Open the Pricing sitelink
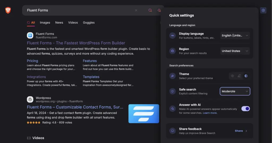Viewport: 272px width, 143px height. pyautogui.click(x=32, y=61)
